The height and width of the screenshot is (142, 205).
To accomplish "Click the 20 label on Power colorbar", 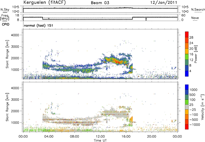I will click(x=191, y=49).
